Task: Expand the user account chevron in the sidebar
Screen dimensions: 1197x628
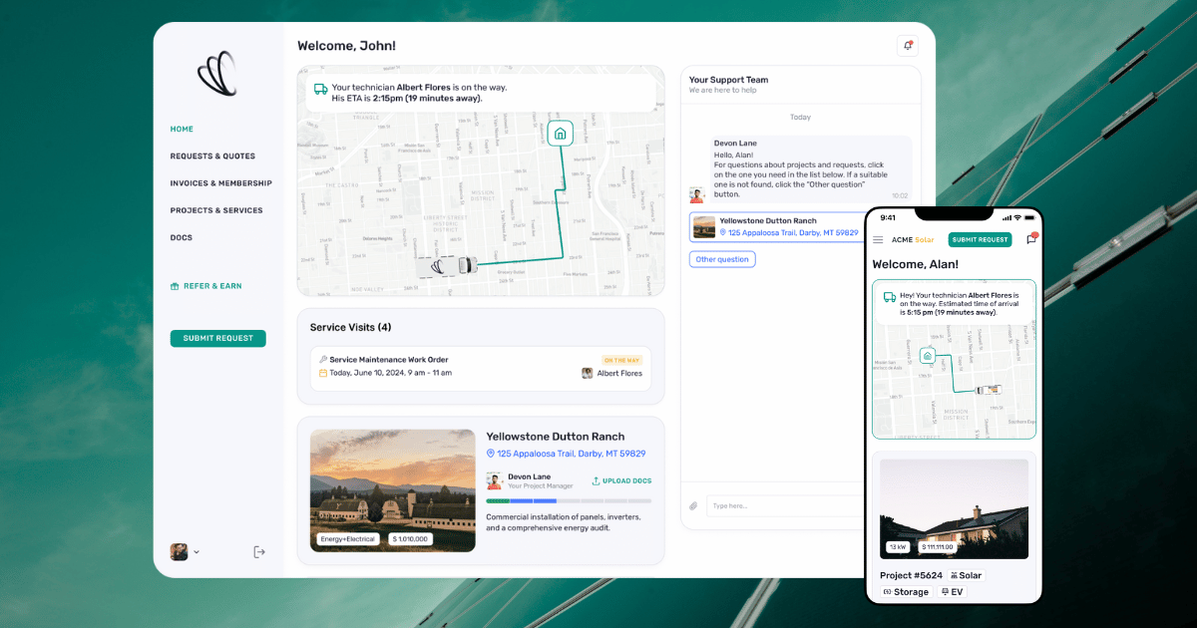Action: click(x=196, y=552)
